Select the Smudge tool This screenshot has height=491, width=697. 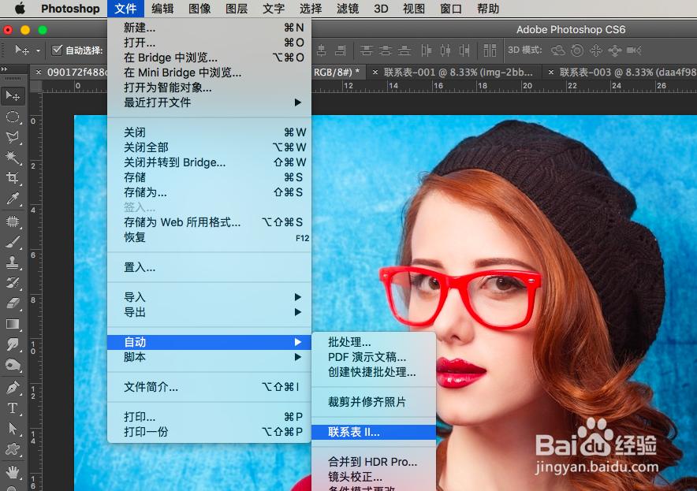(x=13, y=344)
